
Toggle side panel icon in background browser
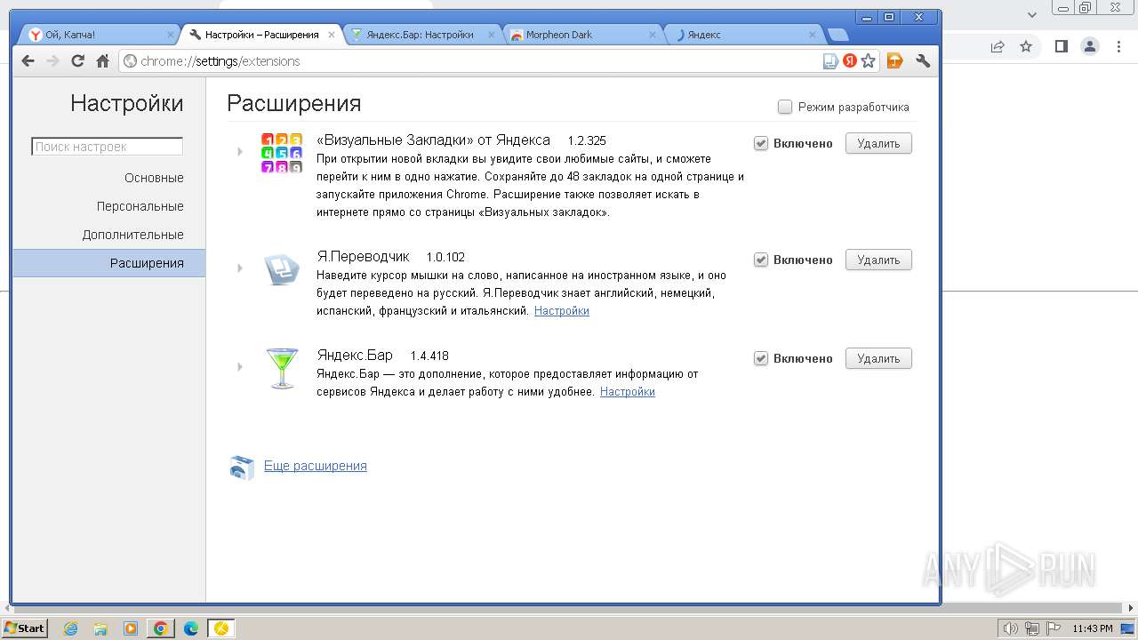pyautogui.click(x=1061, y=46)
